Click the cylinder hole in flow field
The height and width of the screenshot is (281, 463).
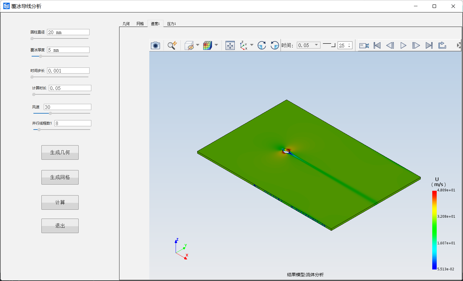click(286, 151)
